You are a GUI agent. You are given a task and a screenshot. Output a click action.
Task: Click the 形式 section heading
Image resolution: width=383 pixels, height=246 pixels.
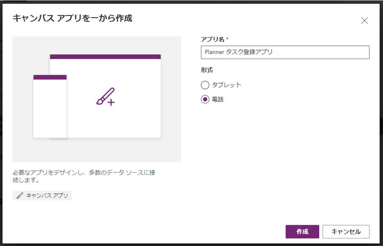[x=207, y=70]
